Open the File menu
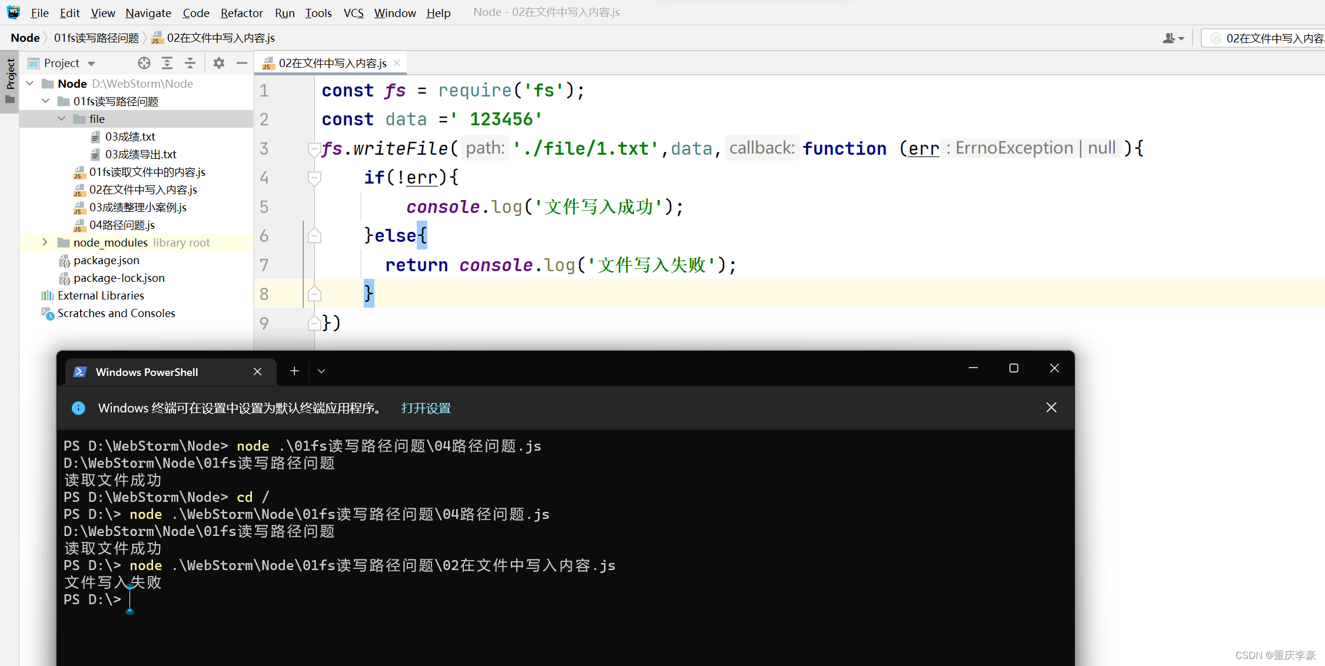Viewport: 1325px width, 666px height. click(39, 12)
